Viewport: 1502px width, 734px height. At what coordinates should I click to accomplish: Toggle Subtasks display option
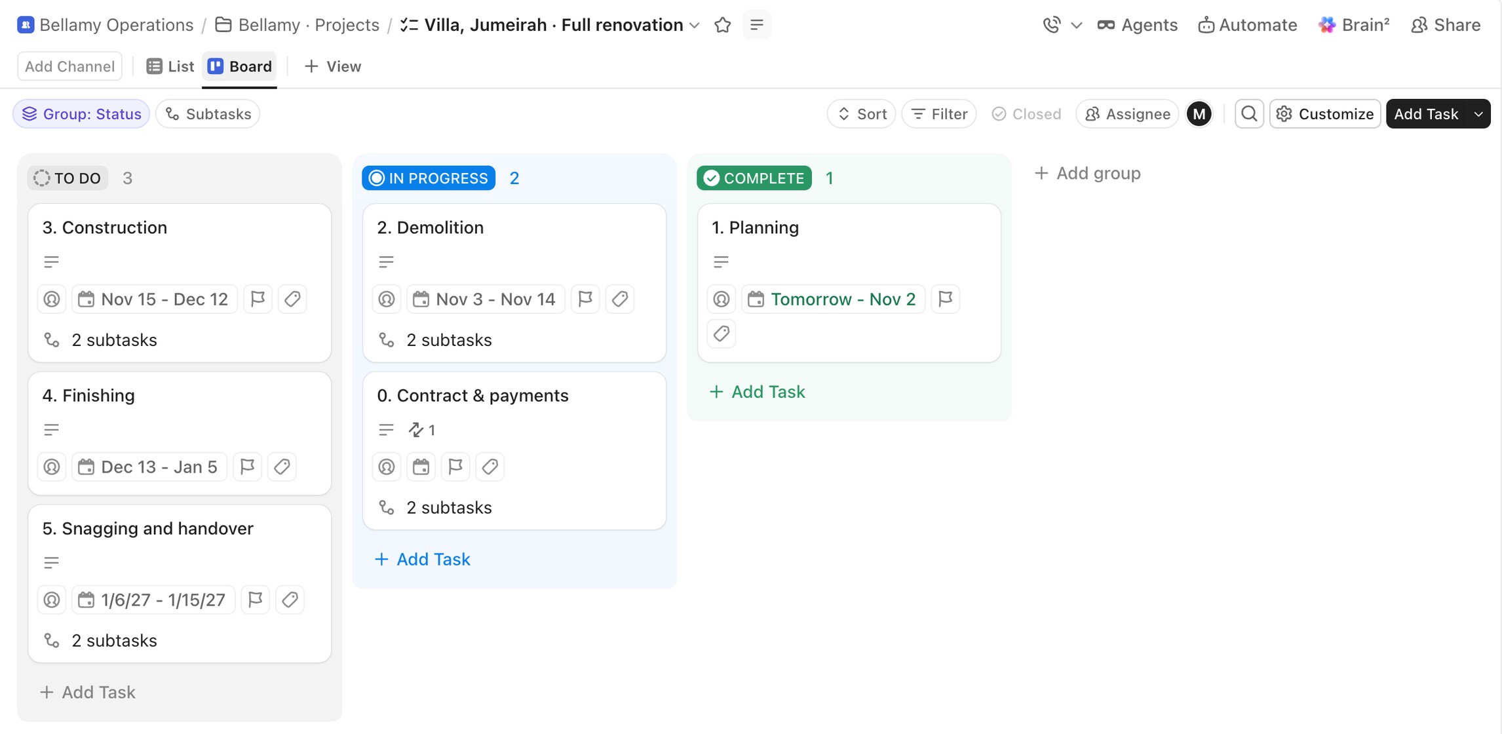coord(208,114)
